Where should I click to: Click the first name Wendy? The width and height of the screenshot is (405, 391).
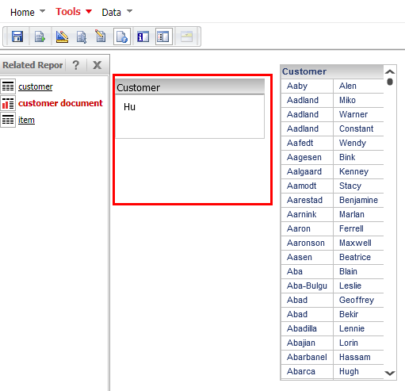click(x=353, y=143)
